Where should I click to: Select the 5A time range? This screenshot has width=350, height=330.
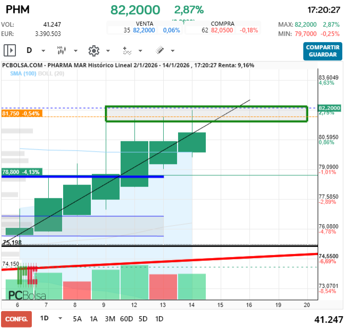(x=77, y=318)
